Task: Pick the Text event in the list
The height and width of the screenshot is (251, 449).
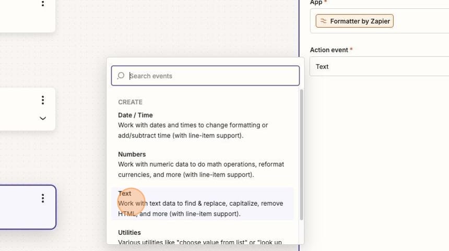Action: click(202, 204)
